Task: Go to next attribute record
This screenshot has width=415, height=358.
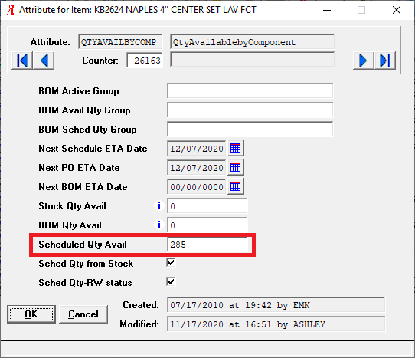Action: click(364, 61)
